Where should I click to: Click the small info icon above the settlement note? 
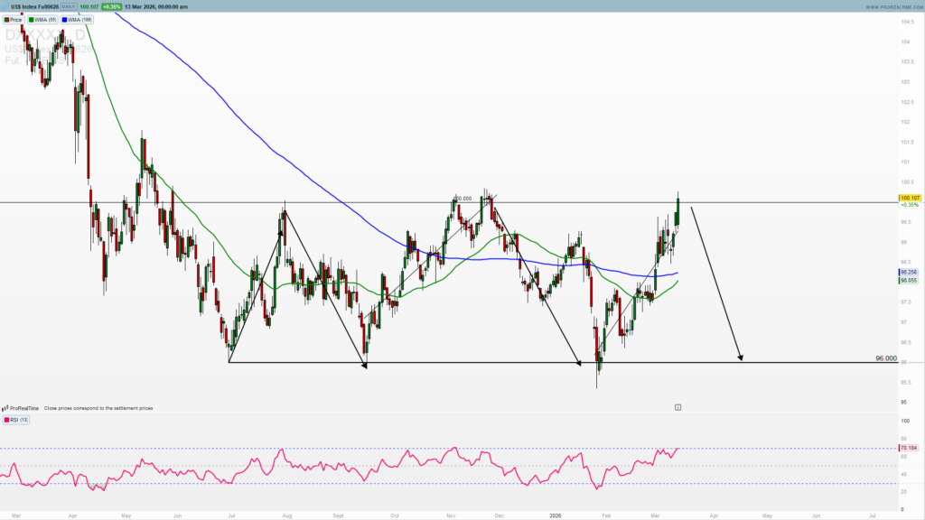[678, 407]
